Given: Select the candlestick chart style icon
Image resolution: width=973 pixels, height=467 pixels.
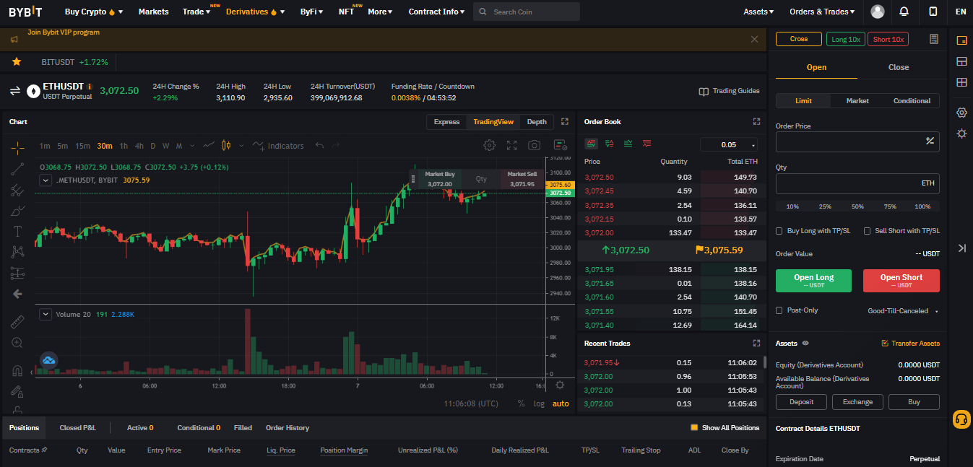Looking at the screenshot, I should 226,145.
